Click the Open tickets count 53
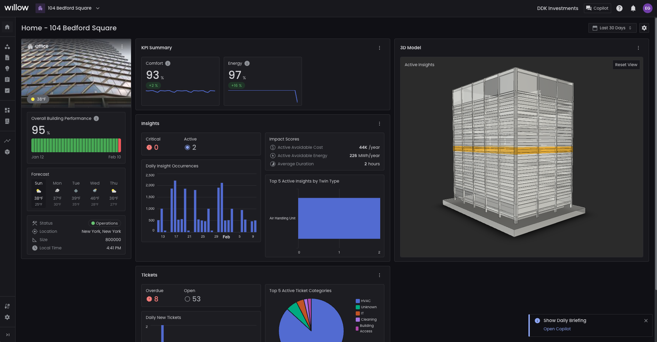Screen dimensions: 657x342 (196, 299)
